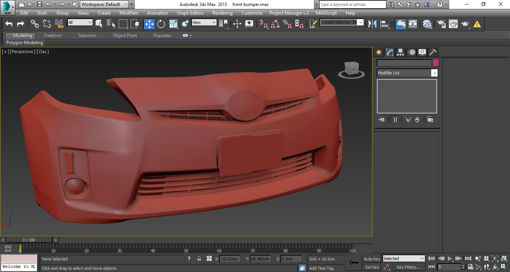Click the Align tool icon
The height and width of the screenshot is (272, 510).
click(x=385, y=24)
